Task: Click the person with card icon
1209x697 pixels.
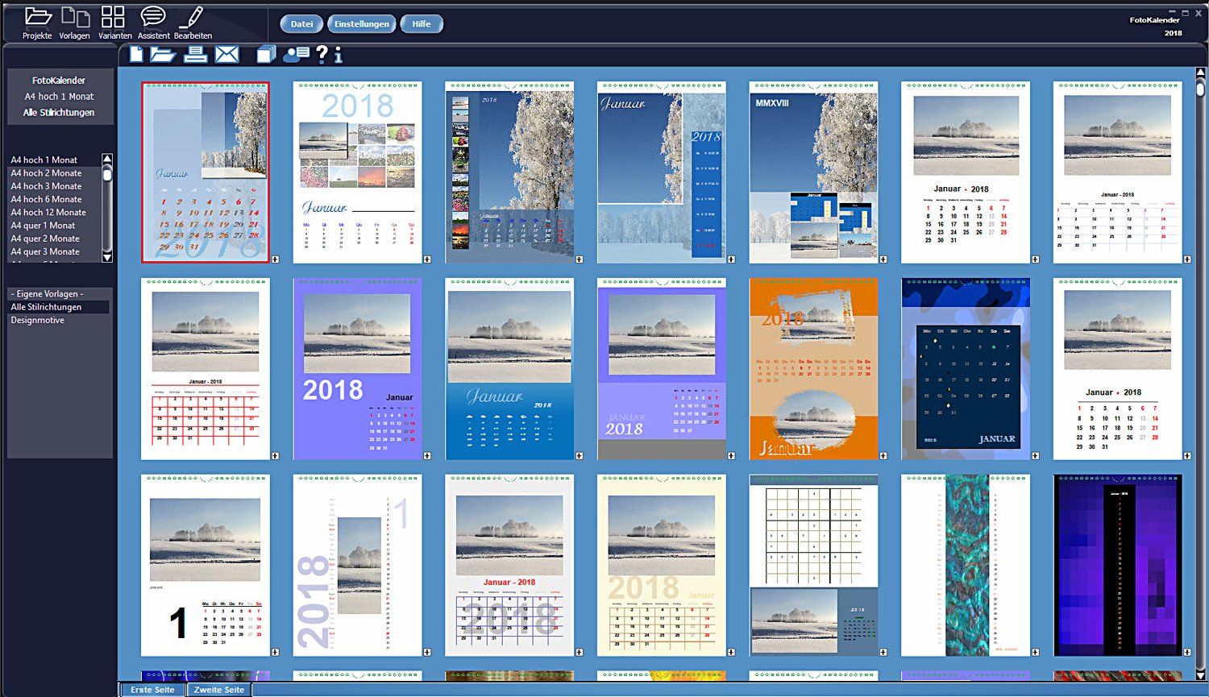Action: (x=297, y=55)
